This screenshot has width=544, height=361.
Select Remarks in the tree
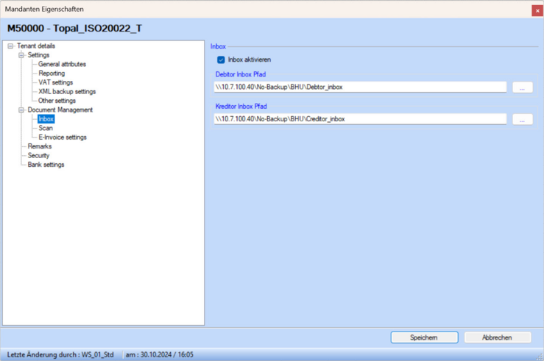(x=40, y=146)
